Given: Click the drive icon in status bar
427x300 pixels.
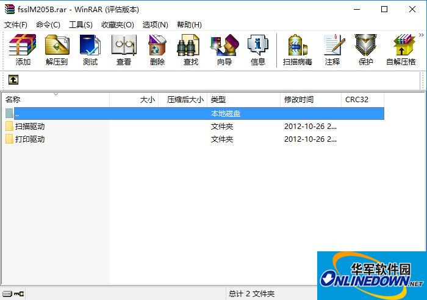Looking at the screenshot, I should (7, 293).
